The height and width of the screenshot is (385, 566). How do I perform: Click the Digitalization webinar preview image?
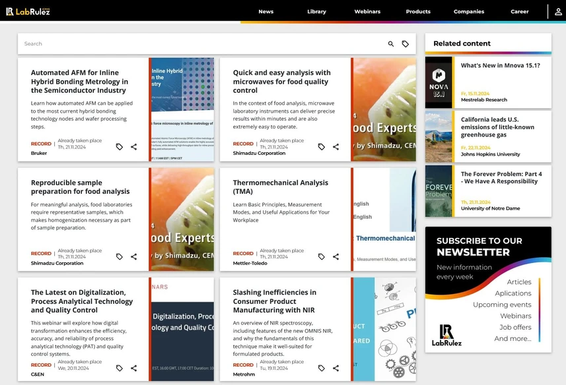pyautogui.click(x=183, y=329)
